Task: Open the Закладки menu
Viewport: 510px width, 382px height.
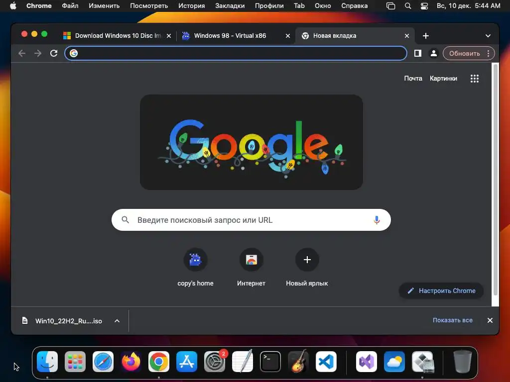Action: coord(230,6)
